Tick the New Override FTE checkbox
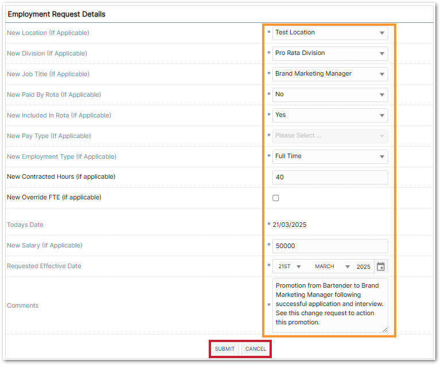The height and width of the screenshot is (365, 441). [x=276, y=198]
